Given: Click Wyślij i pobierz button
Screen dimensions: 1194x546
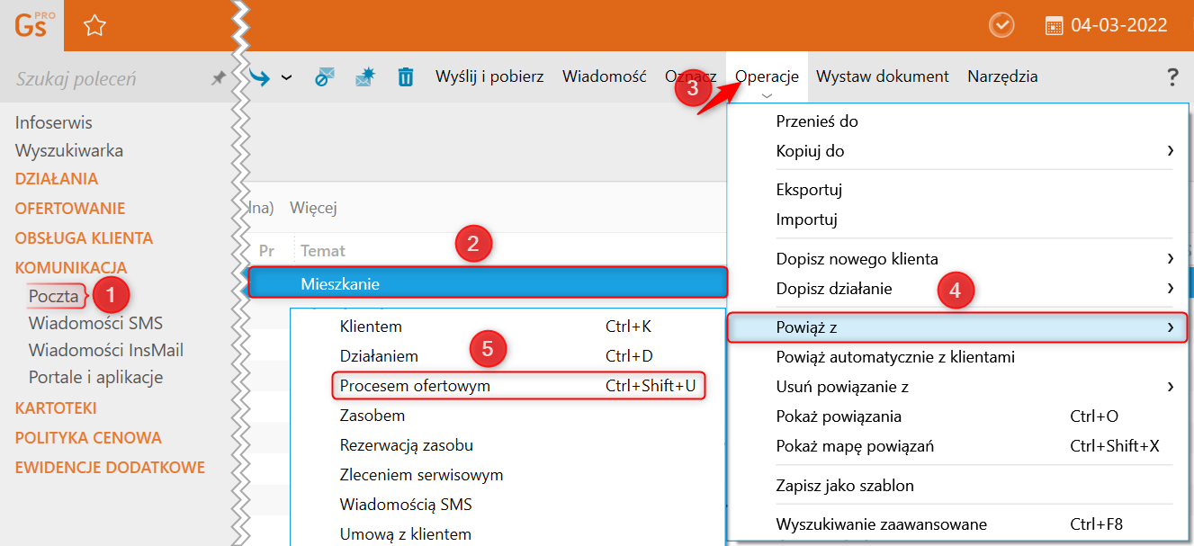Looking at the screenshot, I should point(489,76).
